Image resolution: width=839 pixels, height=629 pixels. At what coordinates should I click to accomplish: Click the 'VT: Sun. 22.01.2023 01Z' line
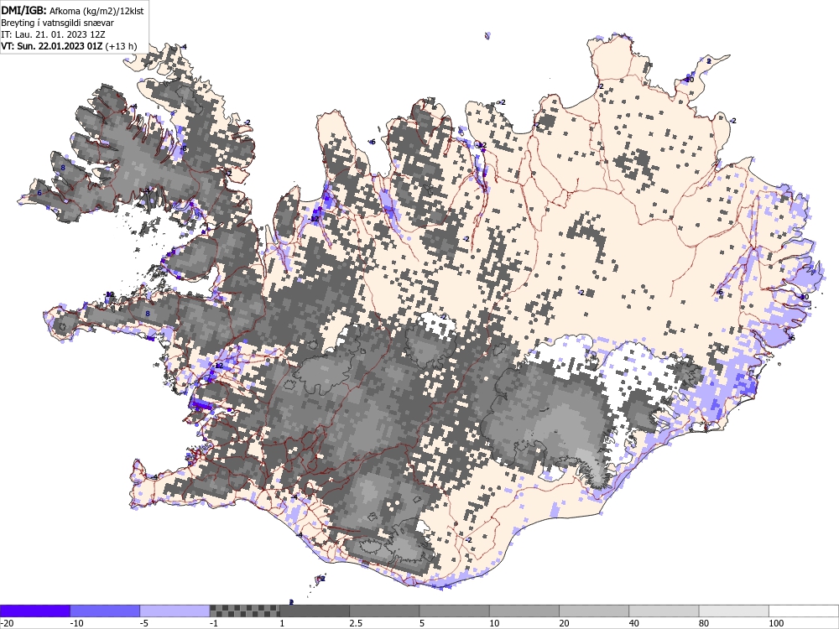point(52,46)
